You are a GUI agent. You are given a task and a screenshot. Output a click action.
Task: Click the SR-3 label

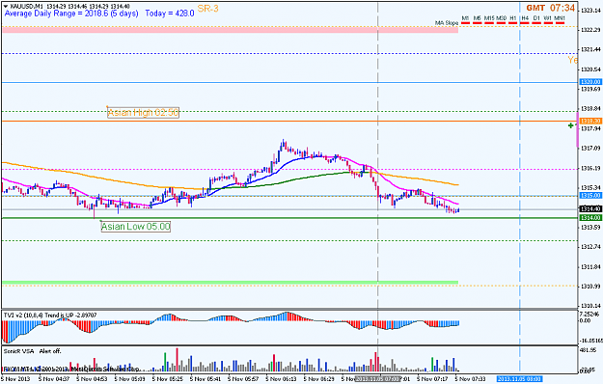pyautogui.click(x=207, y=9)
